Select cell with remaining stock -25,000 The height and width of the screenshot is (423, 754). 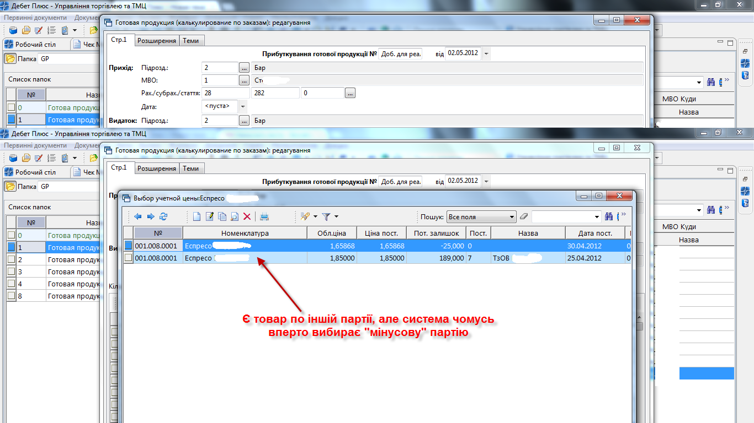coord(436,246)
